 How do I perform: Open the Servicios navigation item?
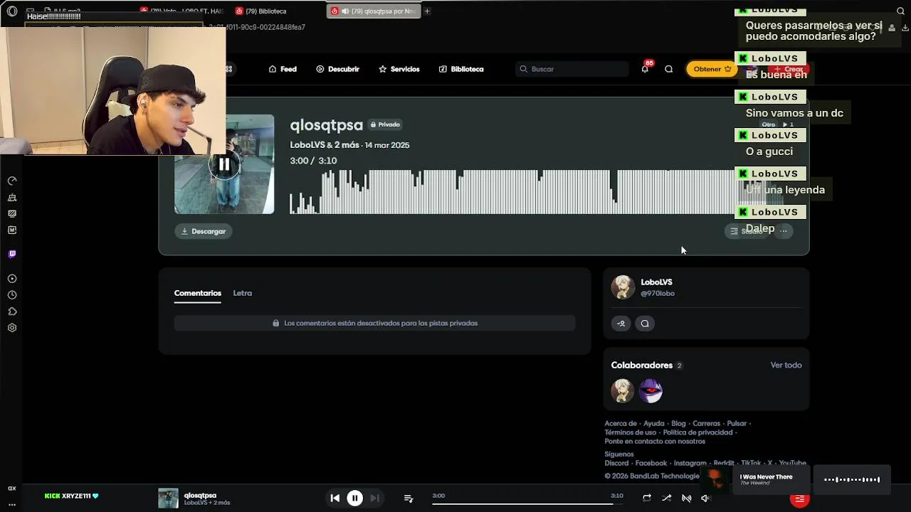point(399,69)
